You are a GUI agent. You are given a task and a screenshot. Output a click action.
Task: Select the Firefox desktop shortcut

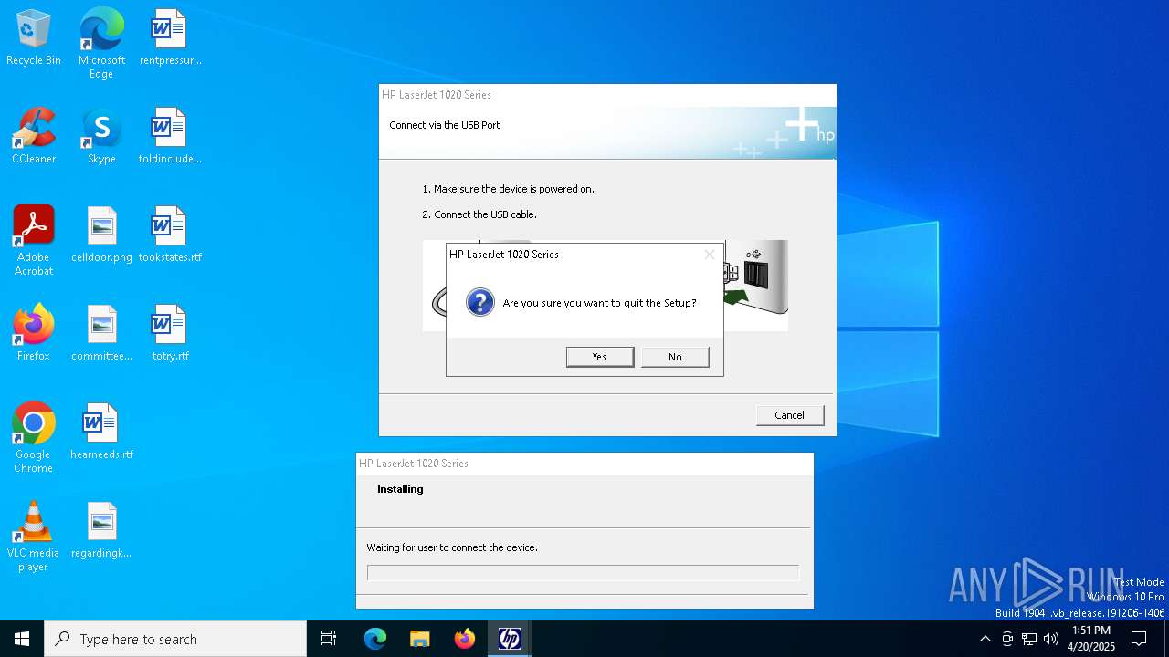point(34,334)
